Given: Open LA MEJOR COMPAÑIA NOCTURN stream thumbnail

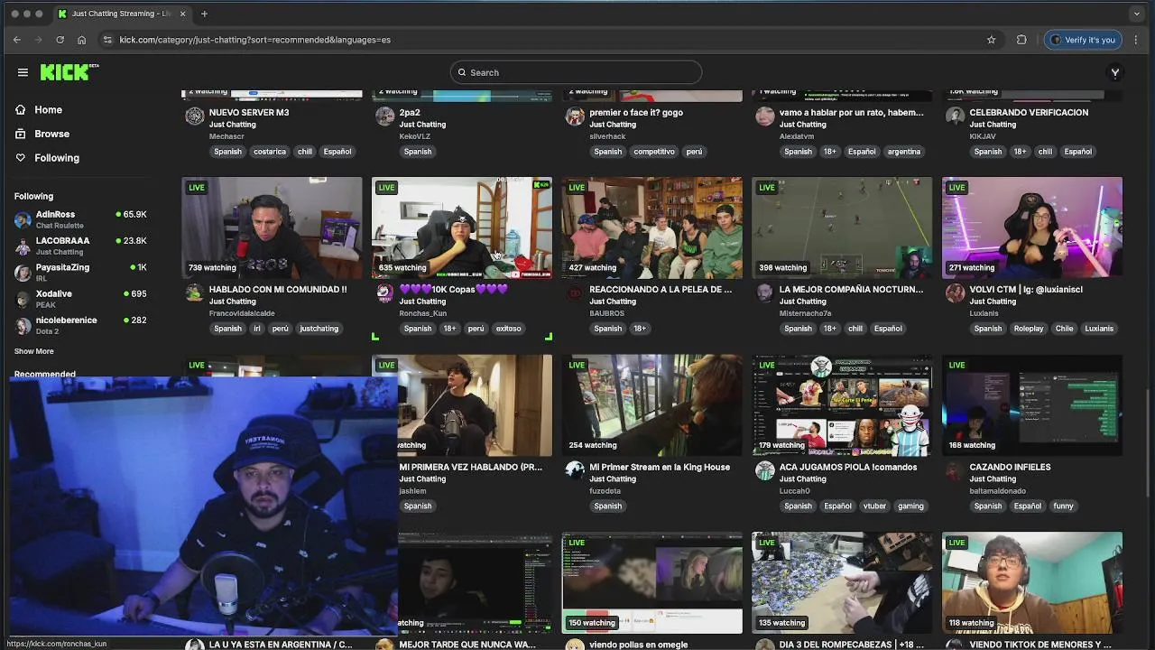Looking at the screenshot, I should (x=842, y=227).
